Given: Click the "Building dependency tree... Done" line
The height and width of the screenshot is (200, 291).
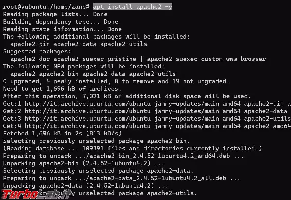Looking at the screenshot, I should point(60,22).
